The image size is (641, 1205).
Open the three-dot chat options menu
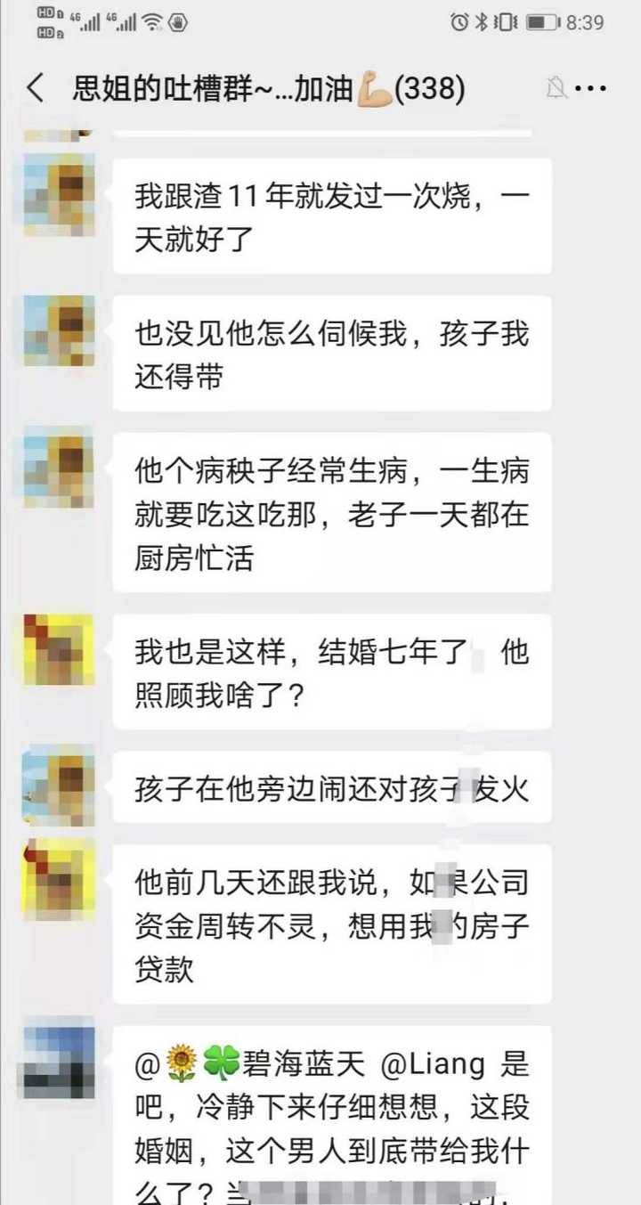point(591,88)
